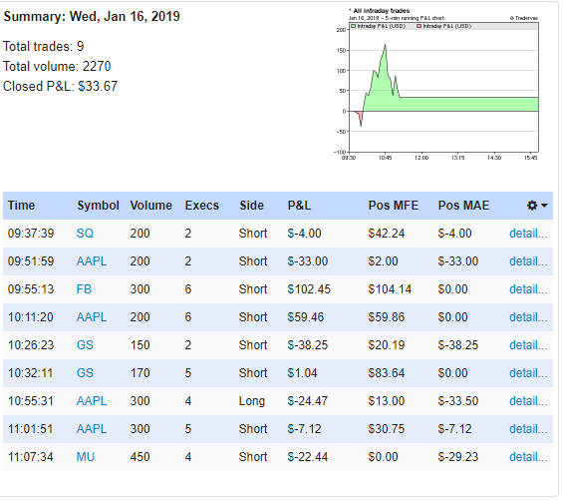The width and height of the screenshot is (563, 500).
Task: Click the $1.04 P&L cell
Action: coord(302,373)
